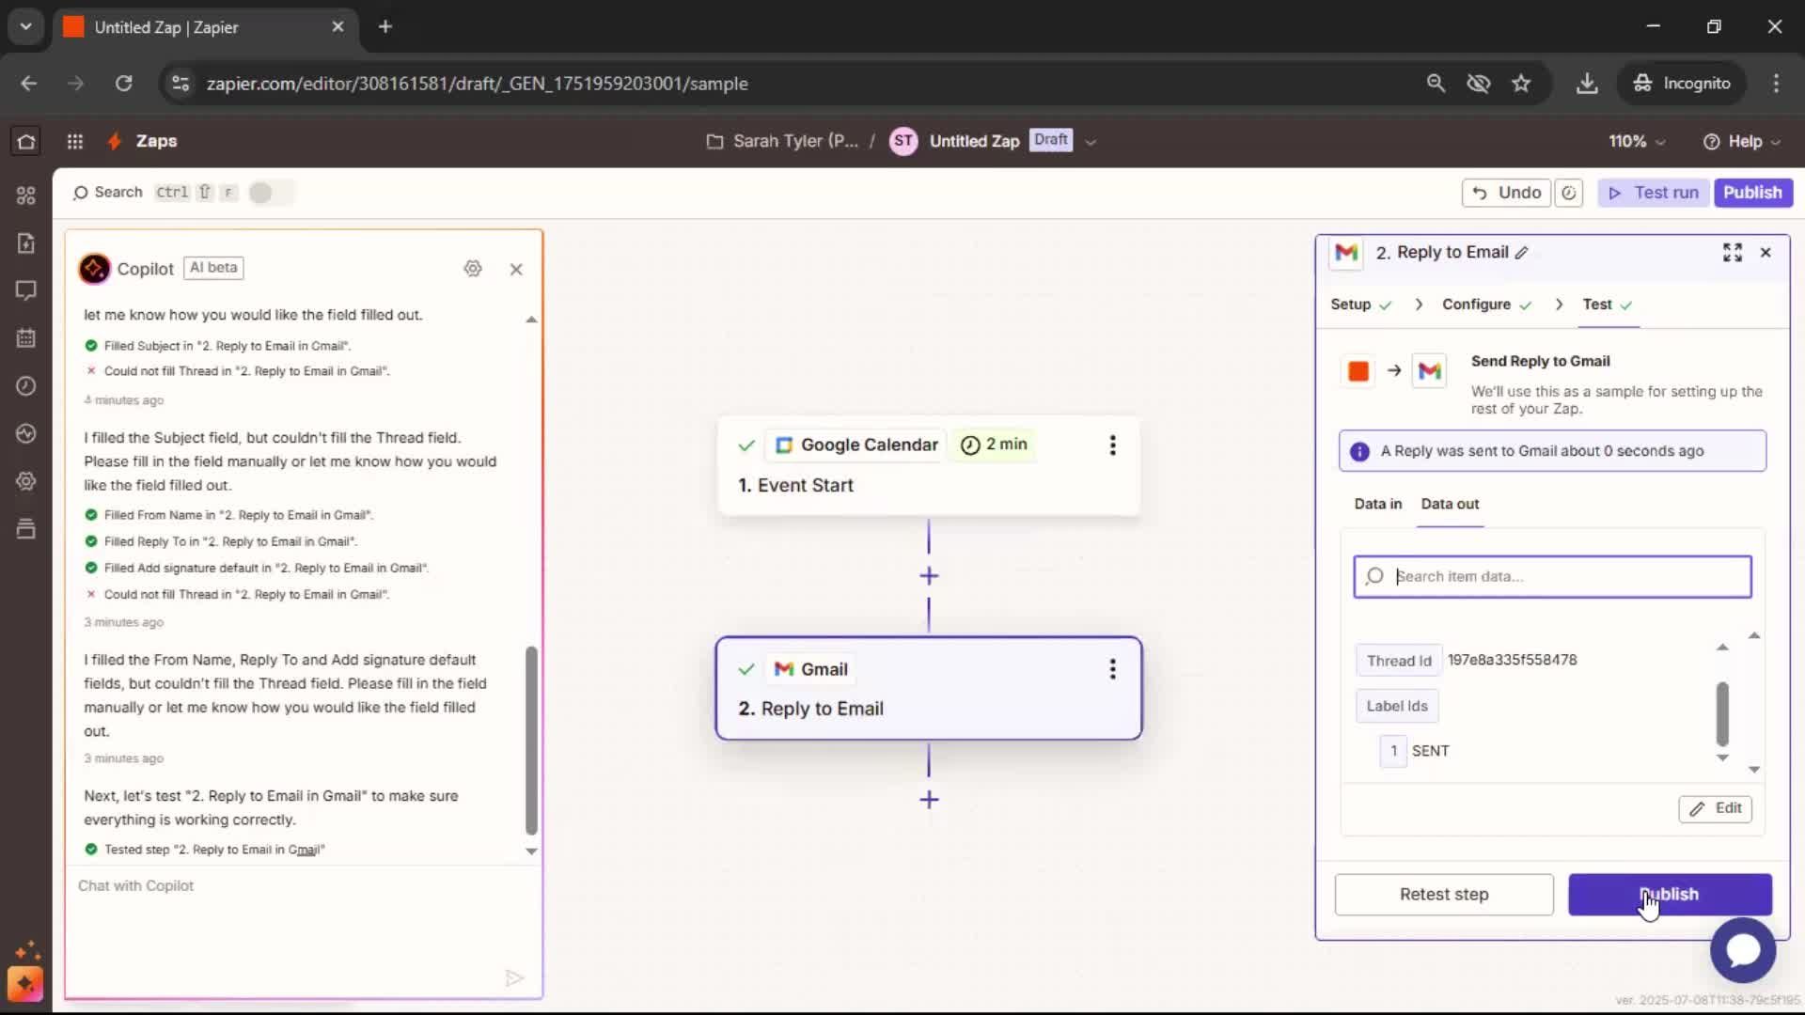Open the Untitled Zap name dropdown
The height and width of the screenshot is (1015, 1805).
pyautogui.click(x=1091, y=142)
